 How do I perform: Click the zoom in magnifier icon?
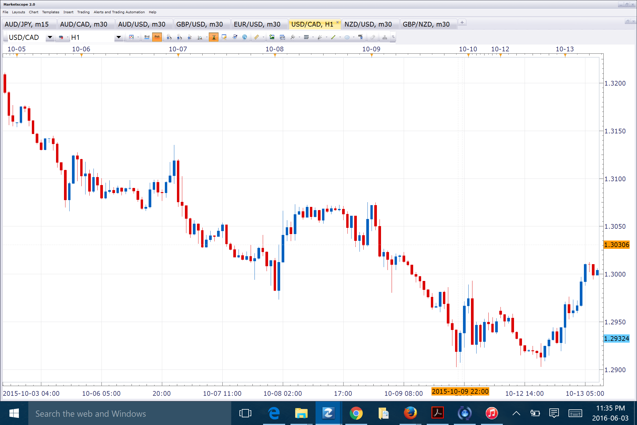pyautogui.click(x=169, y=37)
